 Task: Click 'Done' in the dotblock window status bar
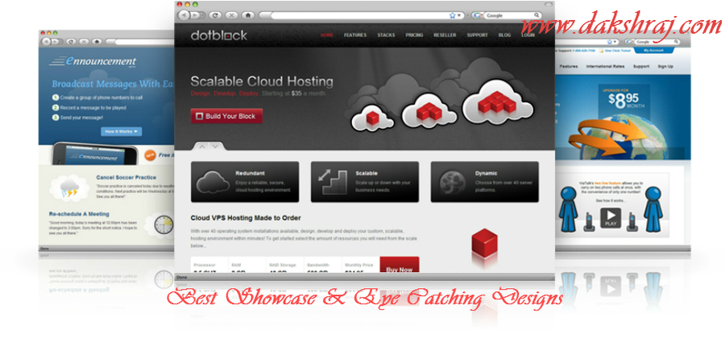182,277
